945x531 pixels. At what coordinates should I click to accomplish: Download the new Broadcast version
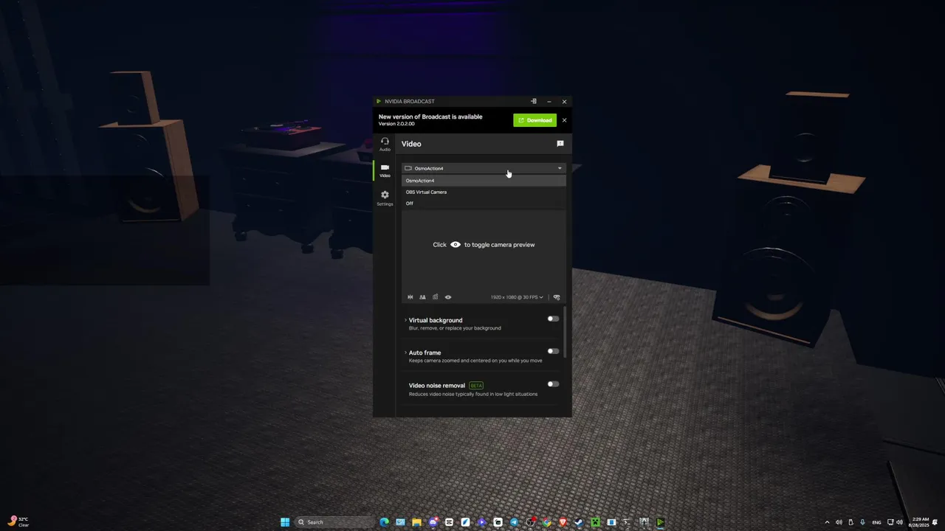tap(535, 120)
